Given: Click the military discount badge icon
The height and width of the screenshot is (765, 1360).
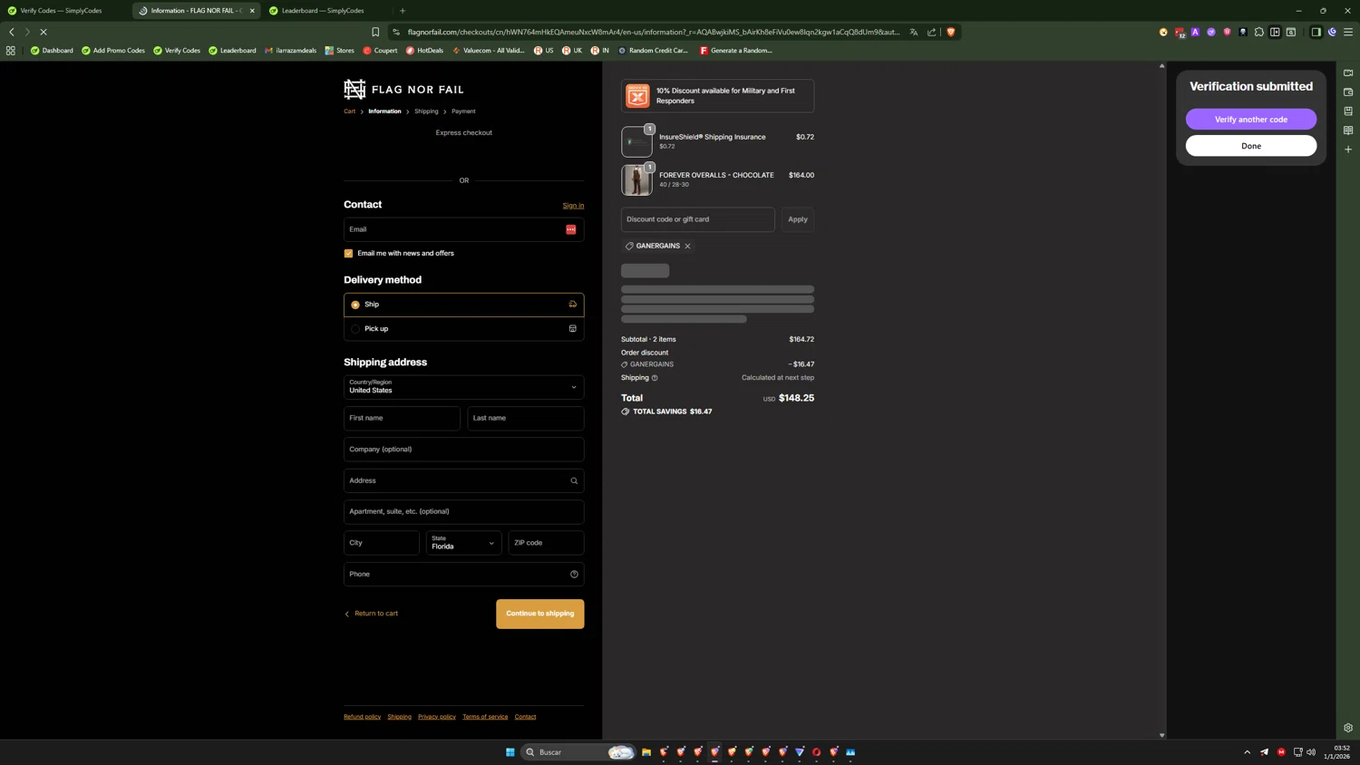Looking at the screenshot, I should 637,95.
